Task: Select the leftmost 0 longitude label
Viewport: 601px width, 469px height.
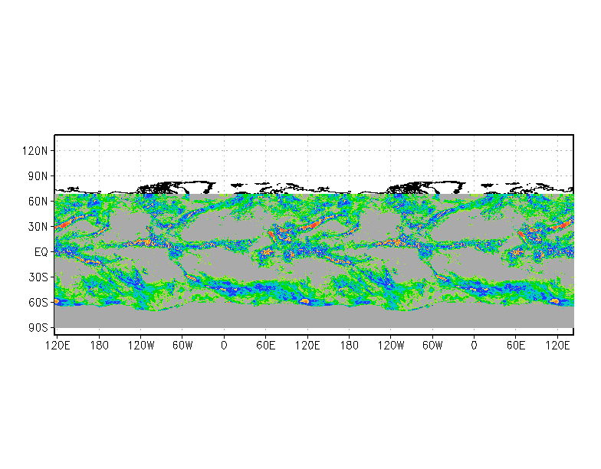Action: click(x=224, y=346)
